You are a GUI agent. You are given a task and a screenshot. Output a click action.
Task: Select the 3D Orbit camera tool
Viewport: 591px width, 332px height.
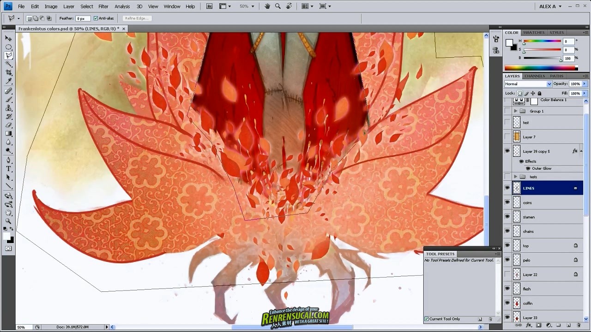8,204
